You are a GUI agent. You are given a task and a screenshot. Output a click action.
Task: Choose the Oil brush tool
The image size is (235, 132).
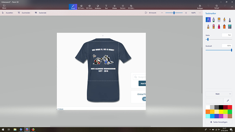[x=219, y=20]
